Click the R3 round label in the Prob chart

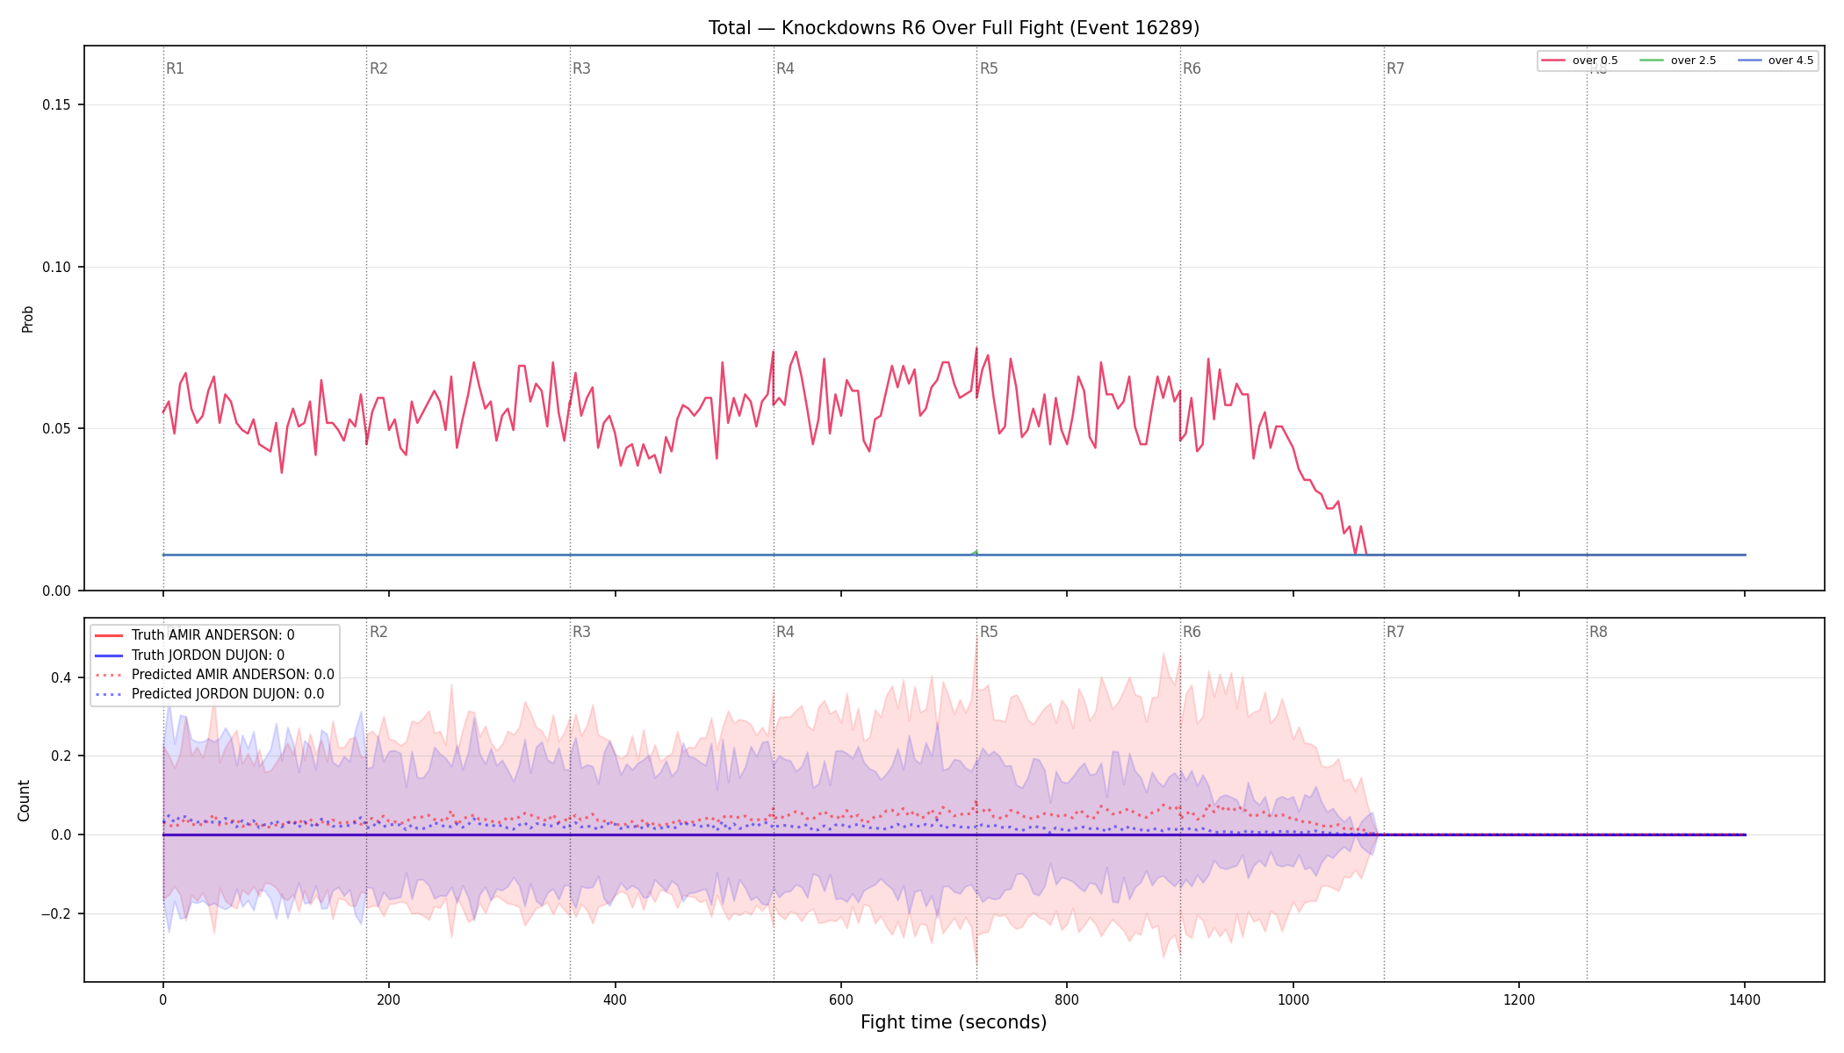[581, 68]
